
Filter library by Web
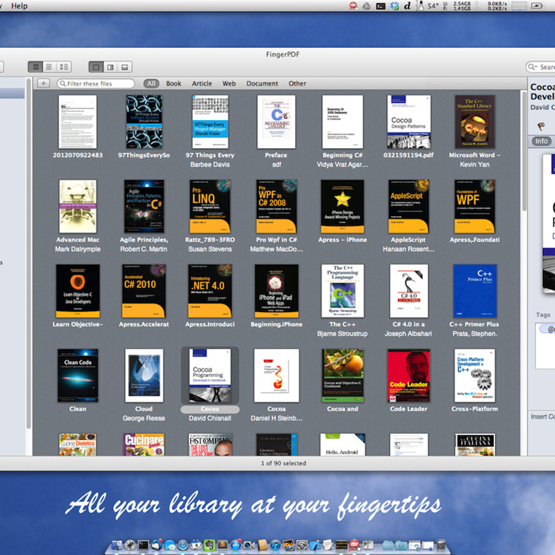[x=229, y=84]
